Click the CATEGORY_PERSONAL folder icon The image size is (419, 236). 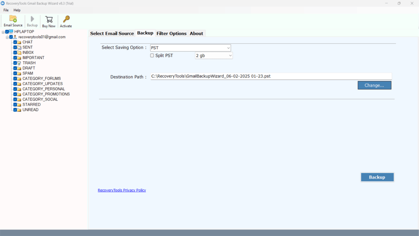19,89
